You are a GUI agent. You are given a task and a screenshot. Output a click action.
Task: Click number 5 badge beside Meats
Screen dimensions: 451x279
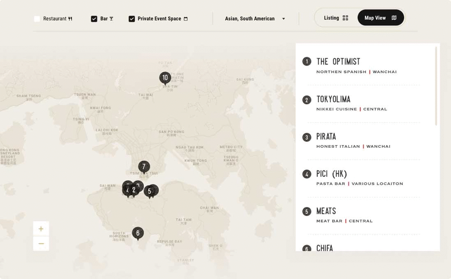307,212
